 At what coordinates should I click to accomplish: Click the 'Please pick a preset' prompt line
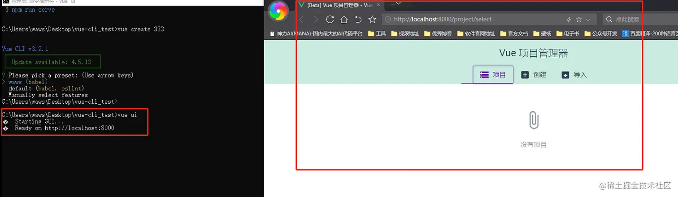click(x=68, y=75)
